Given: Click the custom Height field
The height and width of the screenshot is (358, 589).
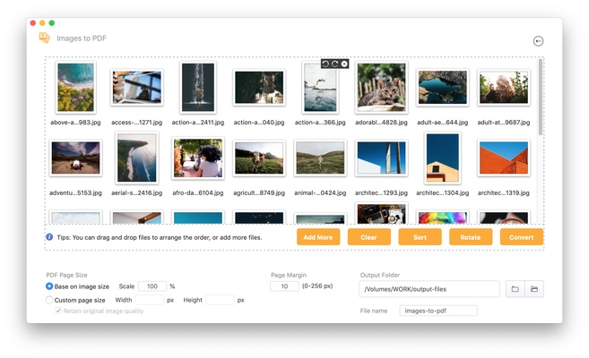Looking at the screenshot, I should [221, 300].
